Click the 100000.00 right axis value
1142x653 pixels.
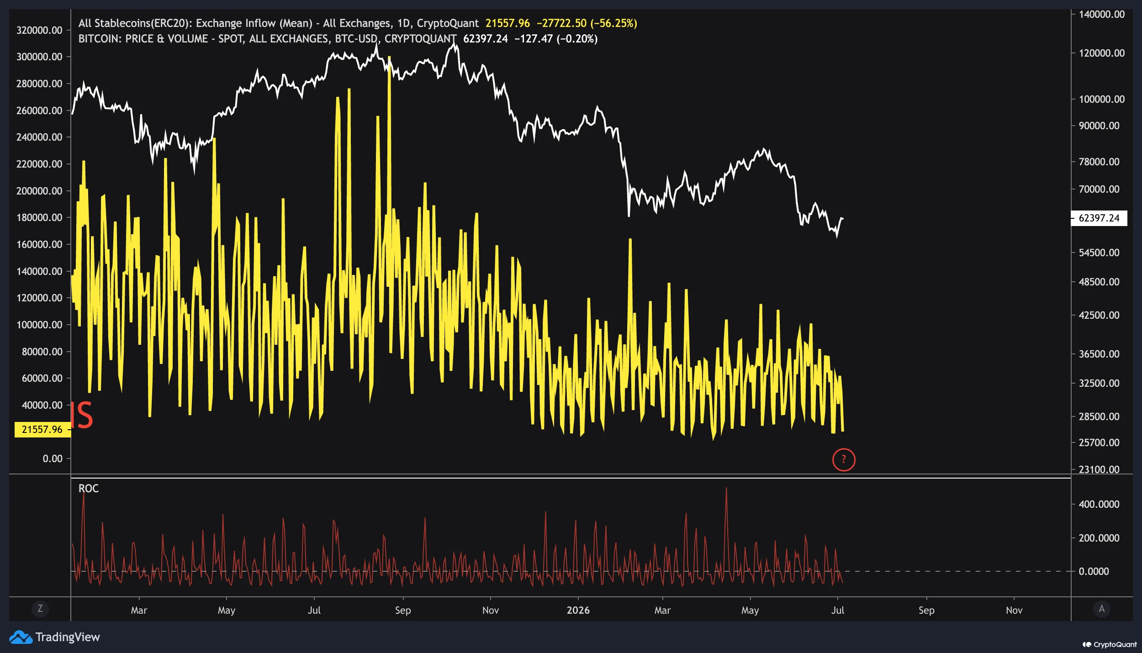(x=1101, y=99)
